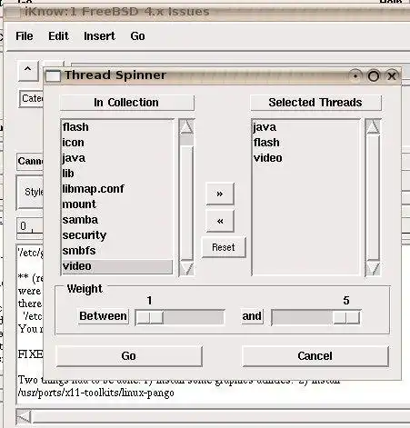Click In Collection scrollbar down arrow

click(186, 268)
